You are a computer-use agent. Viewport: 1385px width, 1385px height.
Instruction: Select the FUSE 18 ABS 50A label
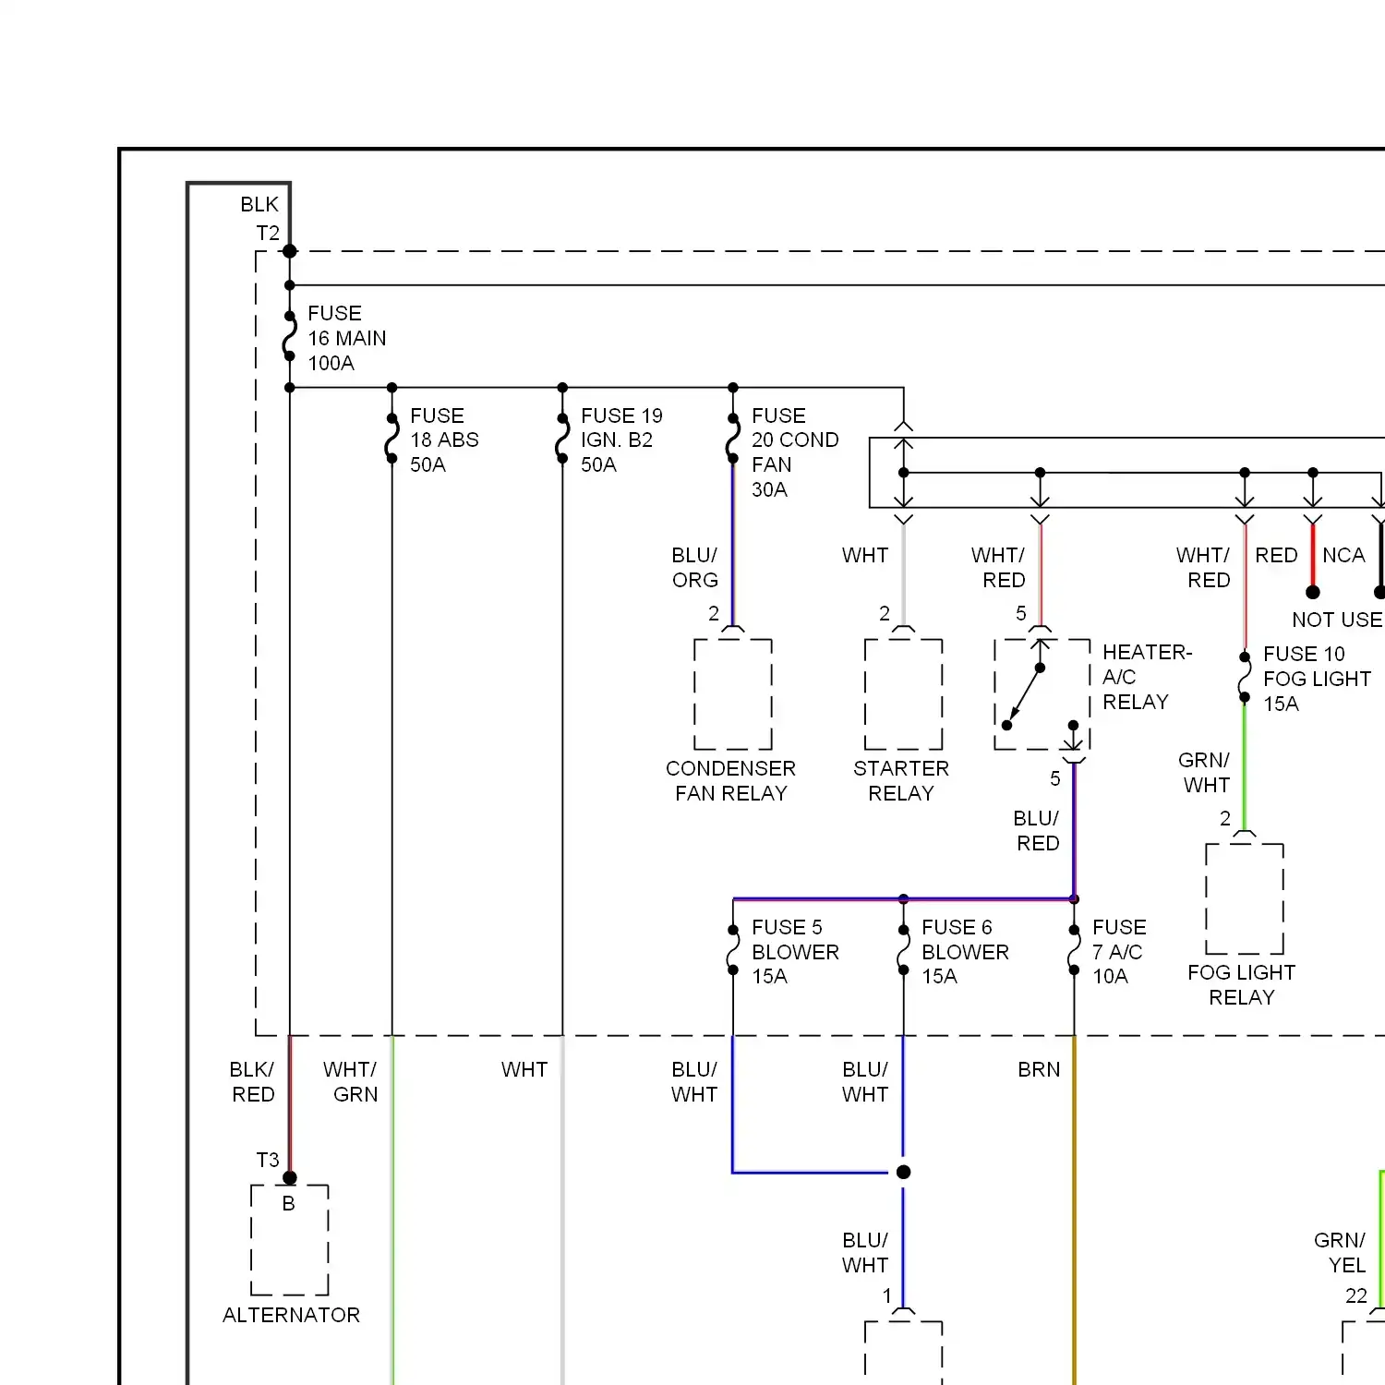[x=444, y=440]
